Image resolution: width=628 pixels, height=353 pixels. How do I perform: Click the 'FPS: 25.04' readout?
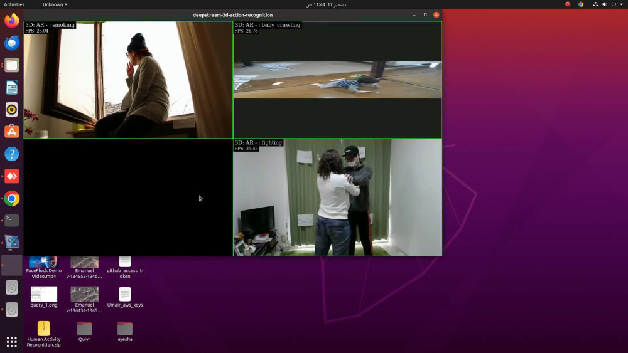pyautogui.click(x=37, y=31)
